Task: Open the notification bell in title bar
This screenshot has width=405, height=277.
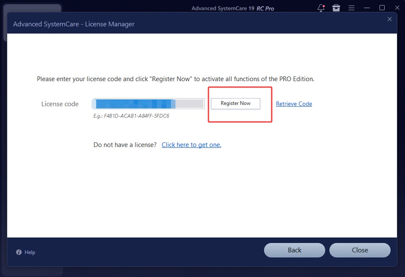Action: click(x=321, y=8)
